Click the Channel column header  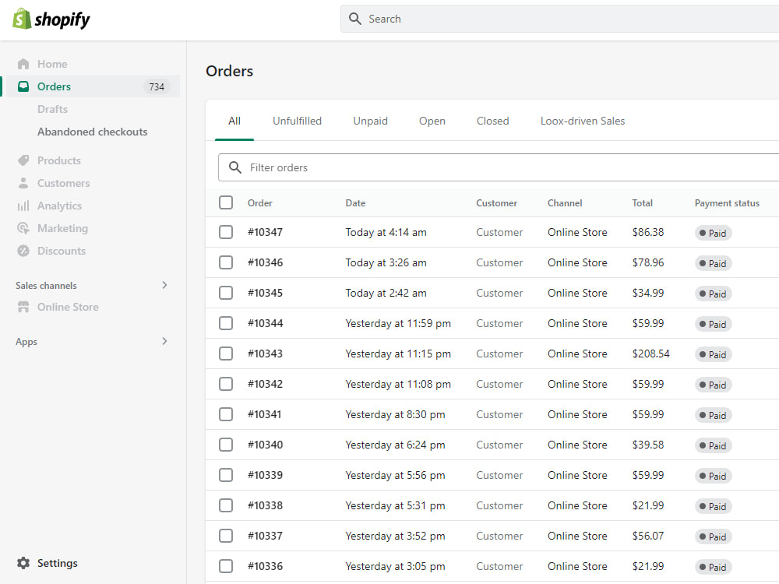[x=565, y=202]
